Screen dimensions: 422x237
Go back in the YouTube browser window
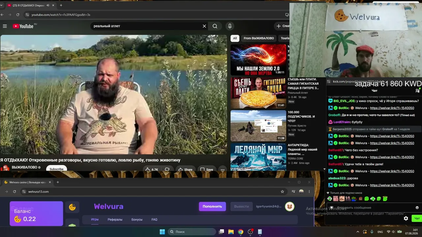click(x=2, y=14)
